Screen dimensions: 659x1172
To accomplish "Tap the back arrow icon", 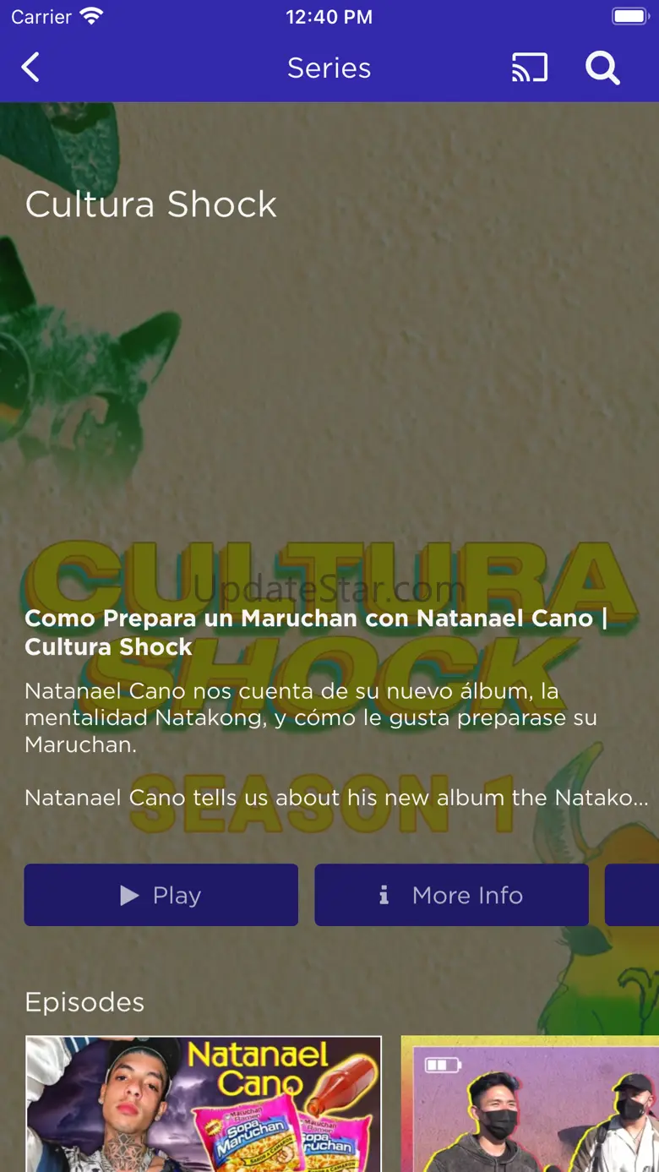I will 30,68.
